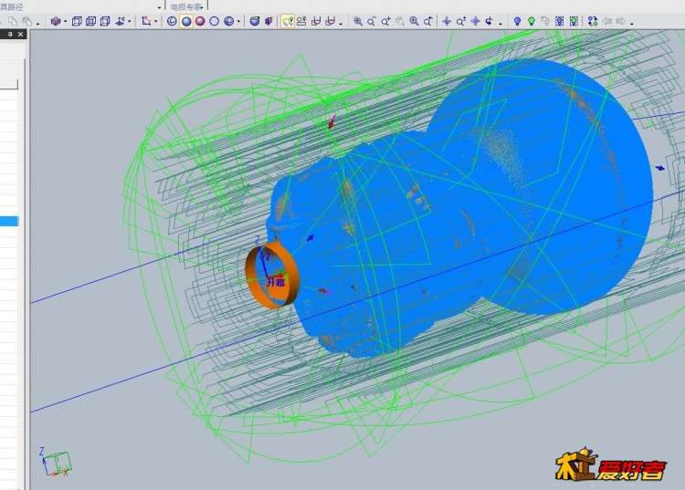685x490 pixels.
Task: Click the zoom plus-minus dynamic icon
Action: coord(461,21)
